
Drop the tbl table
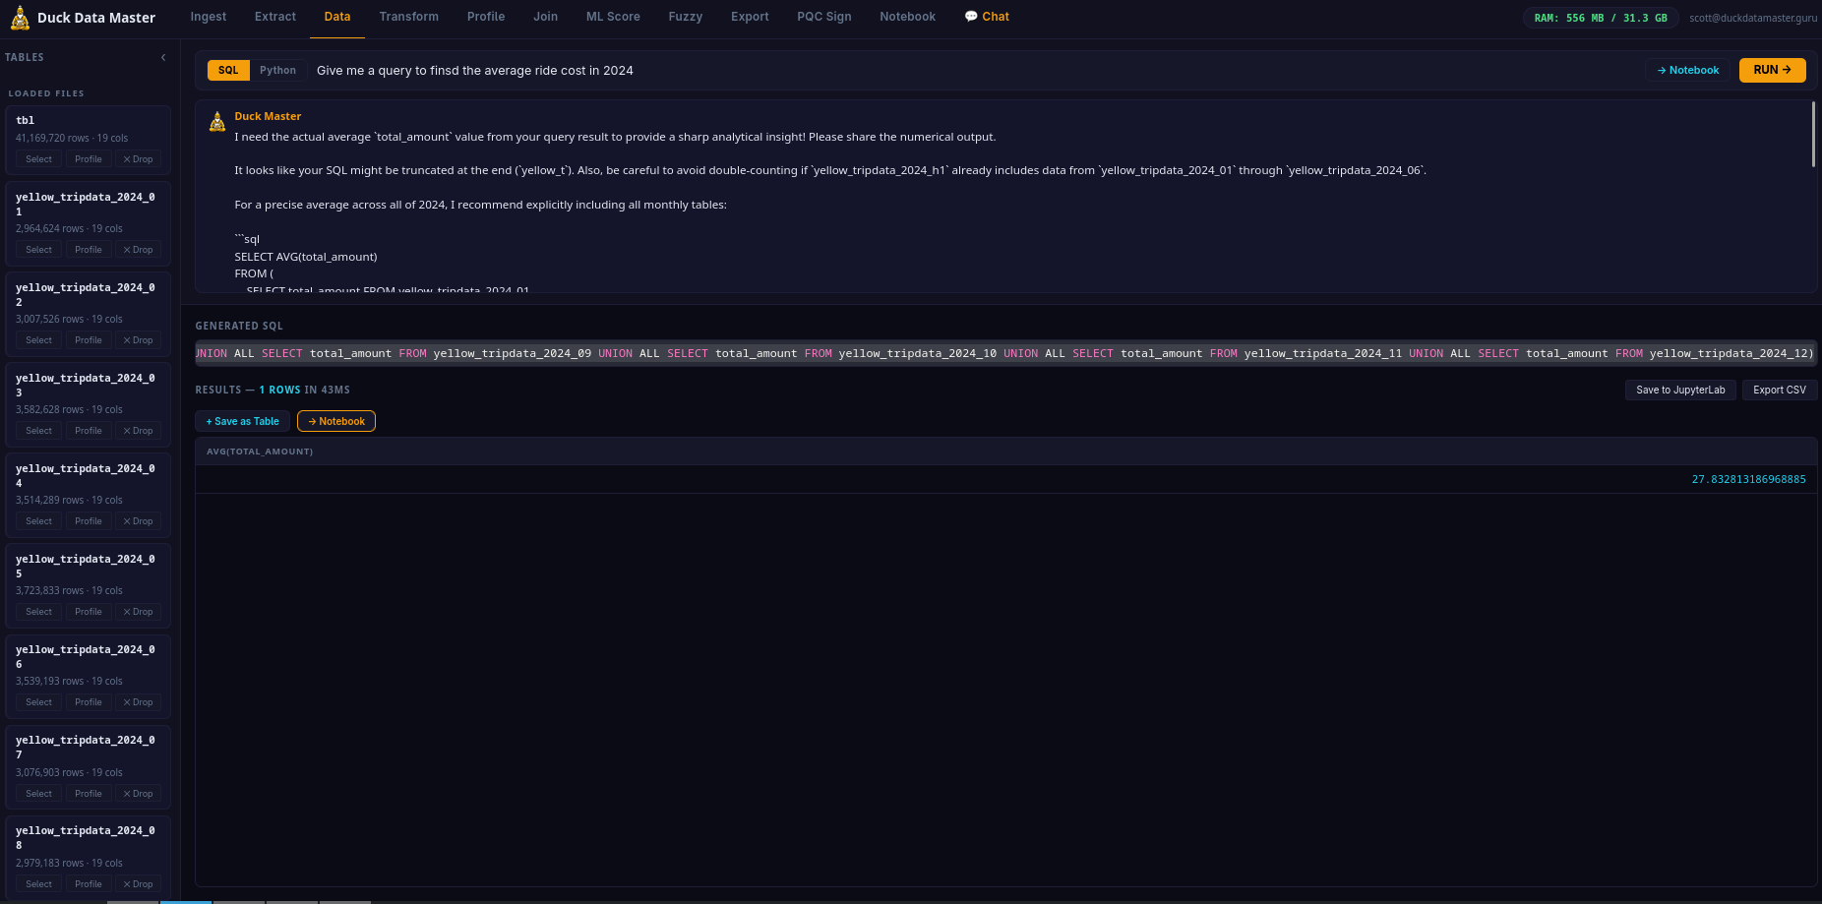pos(138,159)
